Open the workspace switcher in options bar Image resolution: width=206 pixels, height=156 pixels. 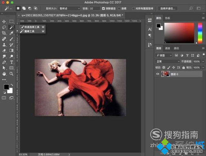tap(199, 8)
